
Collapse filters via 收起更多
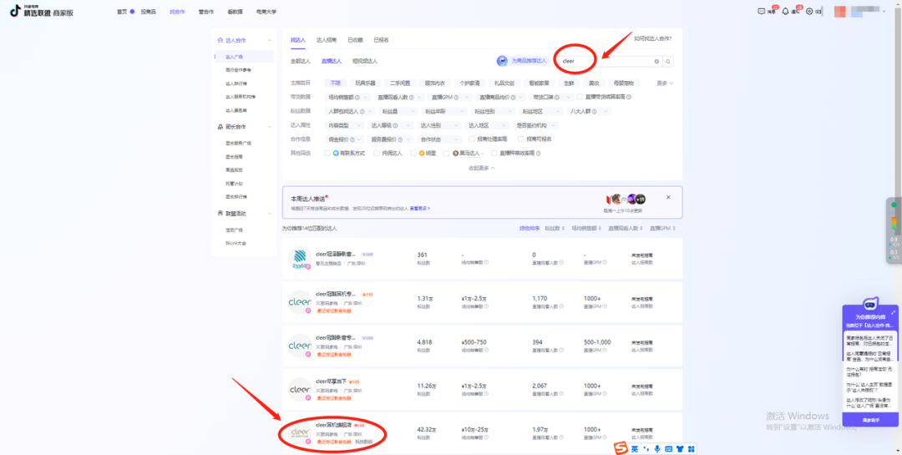483,168
